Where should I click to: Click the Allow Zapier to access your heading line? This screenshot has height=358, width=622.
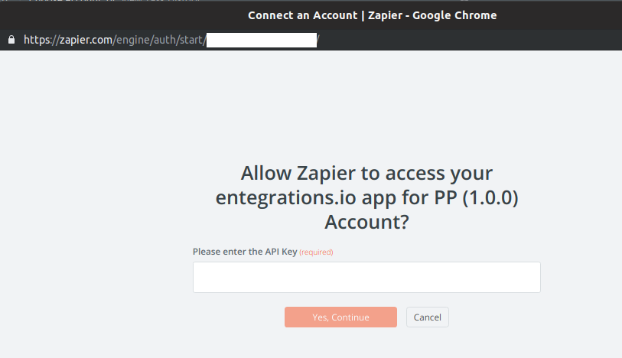pos(366,173)
